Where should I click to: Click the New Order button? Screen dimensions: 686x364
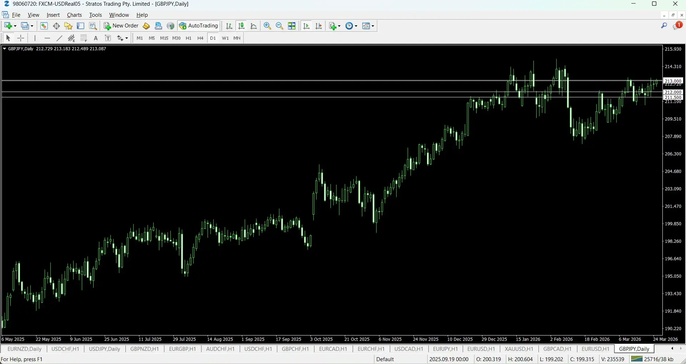tap(121, 26)
